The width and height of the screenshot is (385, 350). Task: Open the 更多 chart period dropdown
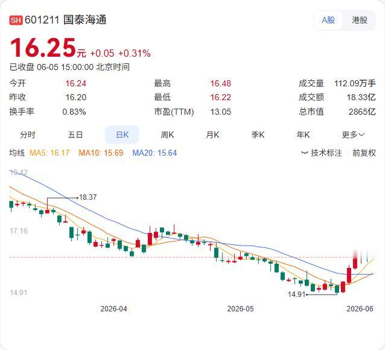[353, 135]
